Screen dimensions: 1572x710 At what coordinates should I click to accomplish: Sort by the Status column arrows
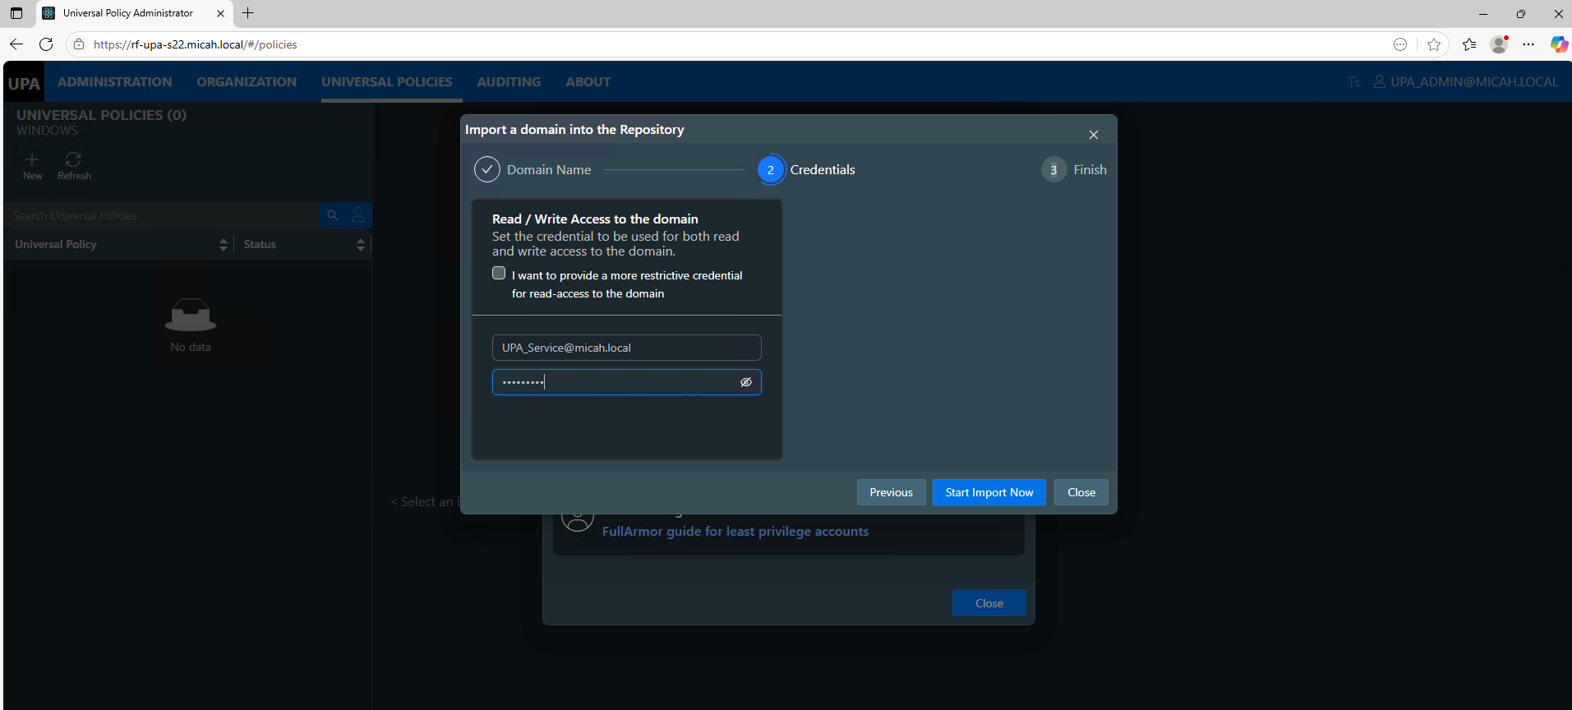(x=360, y=245)
